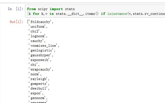
Task: Click the 'chi2' output entry
Action: tap(34, 31)
